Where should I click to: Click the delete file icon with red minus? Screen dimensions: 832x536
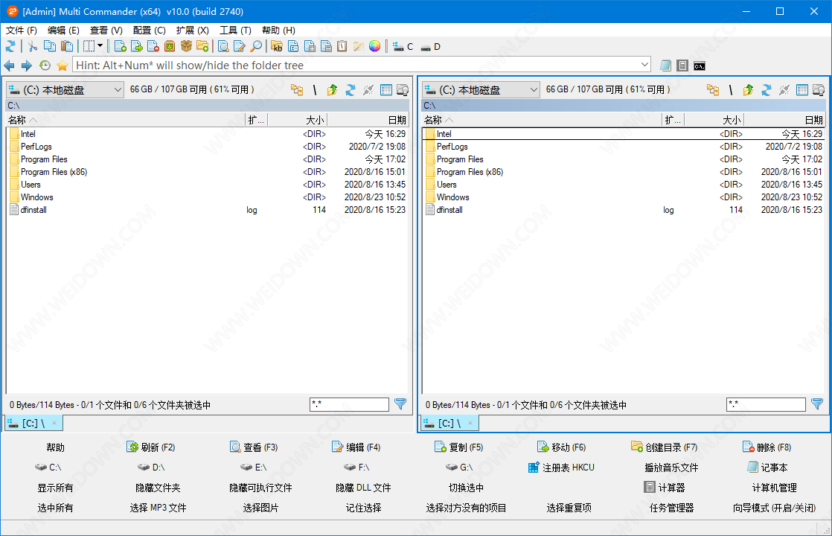coord(153,47)
